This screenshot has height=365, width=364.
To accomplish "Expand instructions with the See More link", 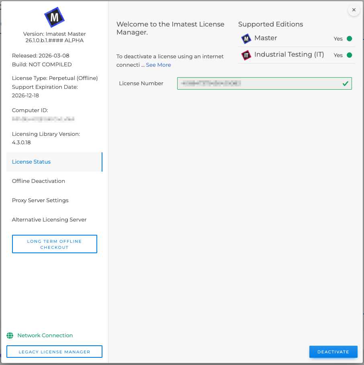I will (x=158, y=65).
